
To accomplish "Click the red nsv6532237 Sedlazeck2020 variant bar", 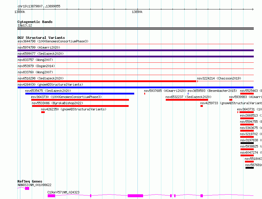I will (187, 100).
